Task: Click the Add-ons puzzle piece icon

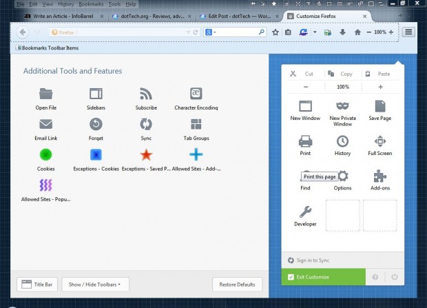Action: coord(379,176)
